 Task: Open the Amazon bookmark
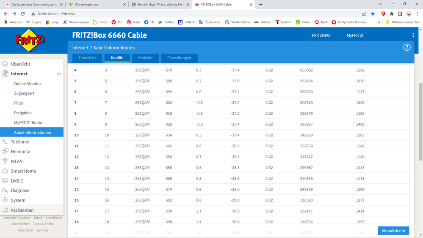[13, 22]
